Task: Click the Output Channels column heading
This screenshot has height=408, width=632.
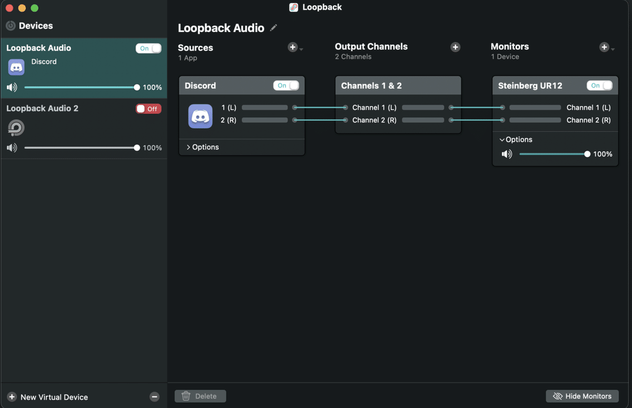Action: tap(371, 46)
